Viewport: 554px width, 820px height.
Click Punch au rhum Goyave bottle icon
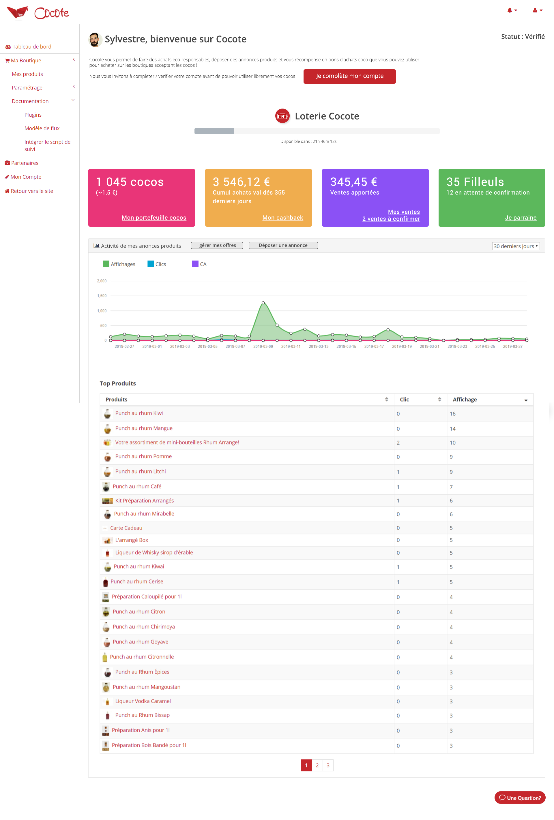tap(106, 642)
